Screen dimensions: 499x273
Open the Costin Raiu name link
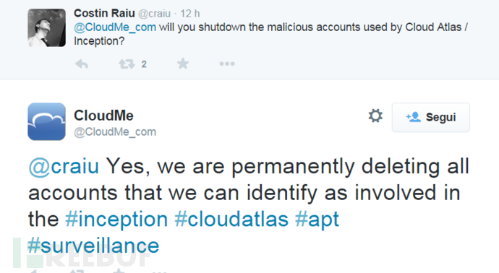point(104,13)
